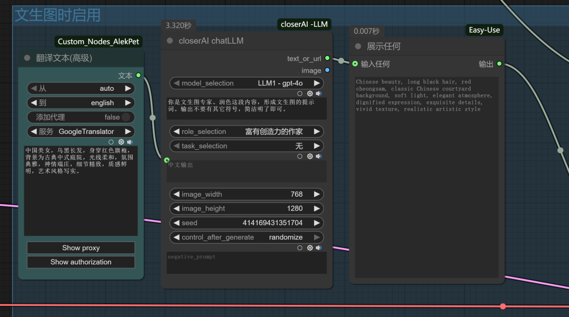
Task: Click the Show proxy button
Action: [81, 248]
